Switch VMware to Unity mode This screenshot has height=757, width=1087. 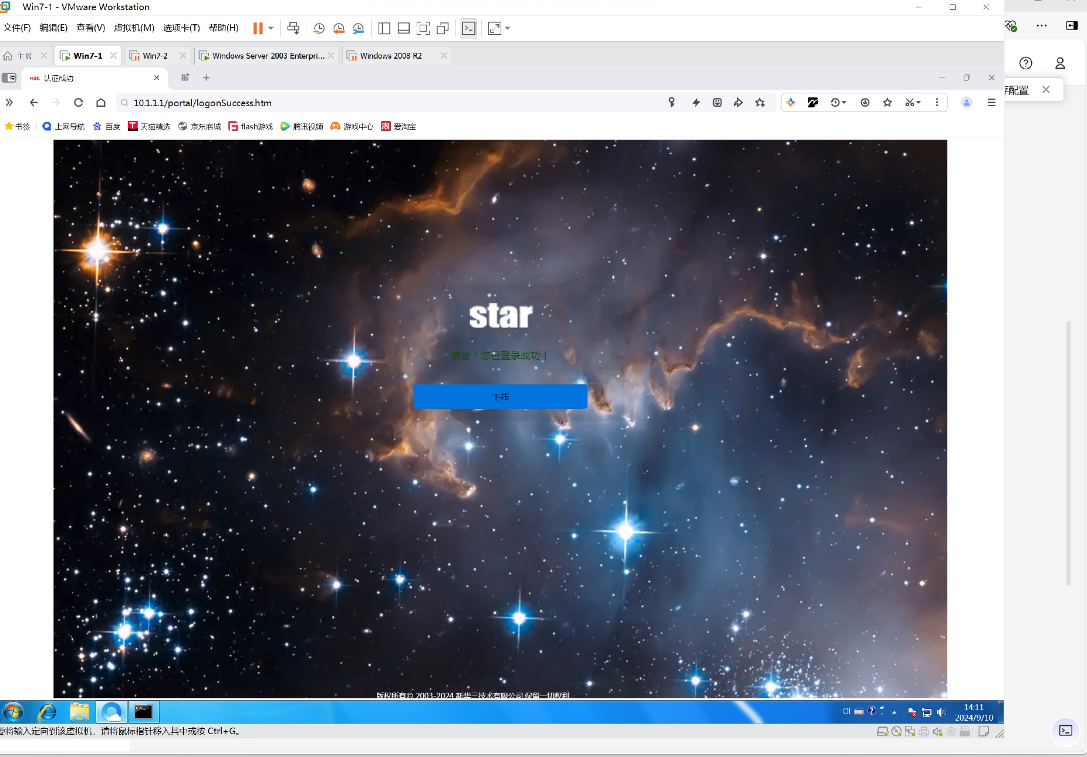tap(443, 28)
